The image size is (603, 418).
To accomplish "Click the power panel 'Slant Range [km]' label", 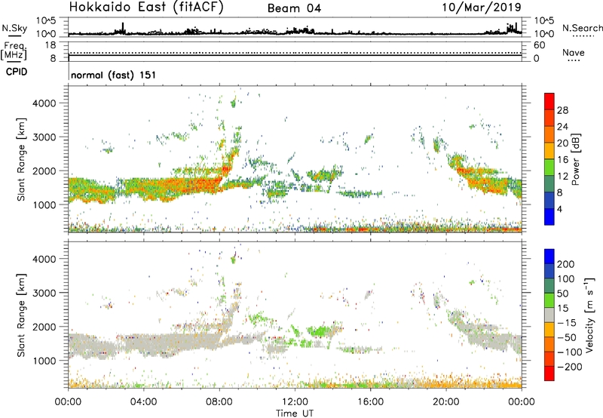I will (x=21, y=159).
